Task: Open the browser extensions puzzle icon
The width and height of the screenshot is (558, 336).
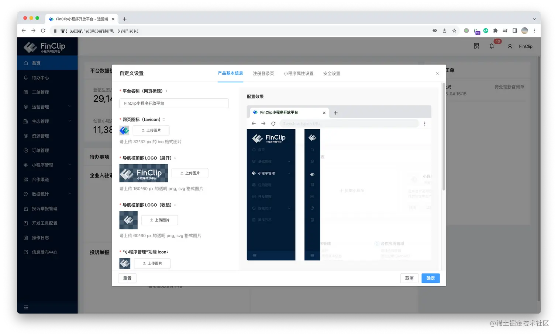Action: pyautogui.click(x=495, y=31)
